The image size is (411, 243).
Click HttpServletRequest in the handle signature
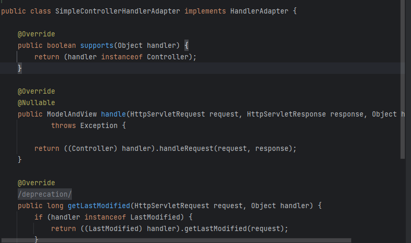(x=168, y=114)
